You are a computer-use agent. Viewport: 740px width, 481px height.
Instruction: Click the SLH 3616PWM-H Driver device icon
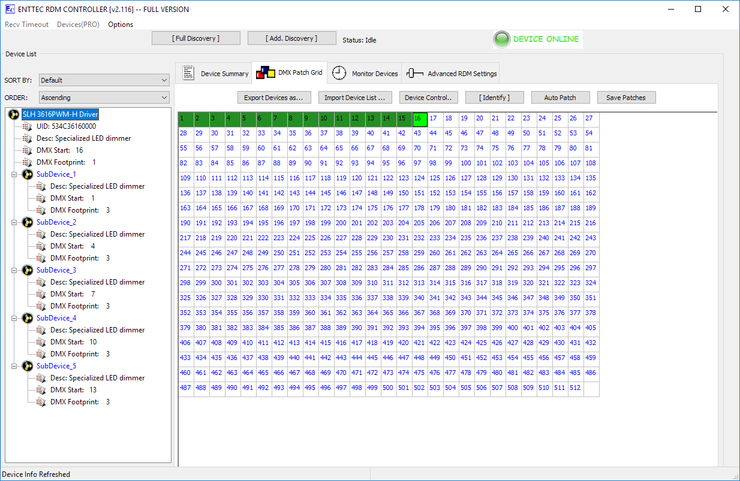(14, 114)
